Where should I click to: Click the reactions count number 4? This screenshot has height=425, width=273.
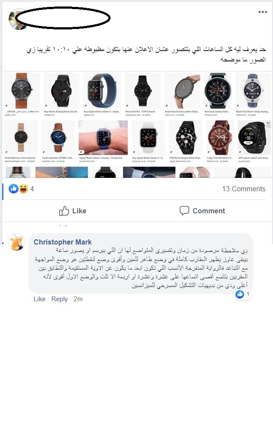[x=32, y=189]
